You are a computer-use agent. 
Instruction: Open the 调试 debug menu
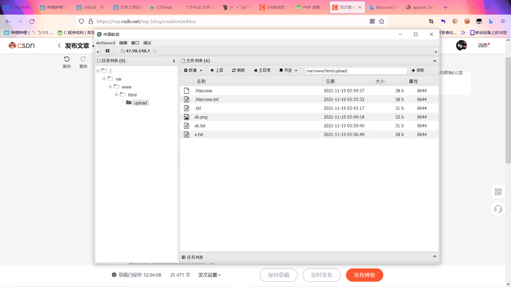click(147, 43)
